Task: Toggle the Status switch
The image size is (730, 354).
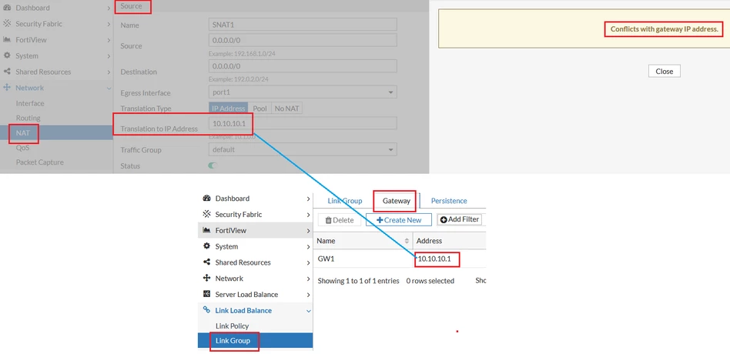Action: click(x=213, y=165)
